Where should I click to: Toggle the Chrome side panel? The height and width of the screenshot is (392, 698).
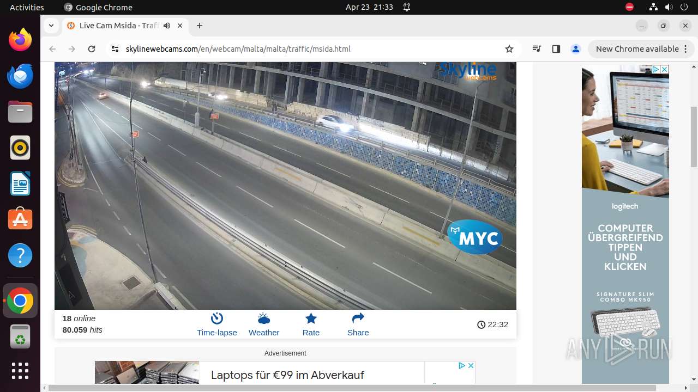coord(556,49)
